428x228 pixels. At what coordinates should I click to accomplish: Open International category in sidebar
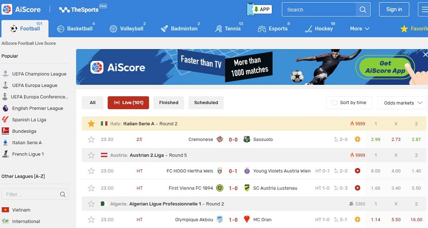coord(26,221)
